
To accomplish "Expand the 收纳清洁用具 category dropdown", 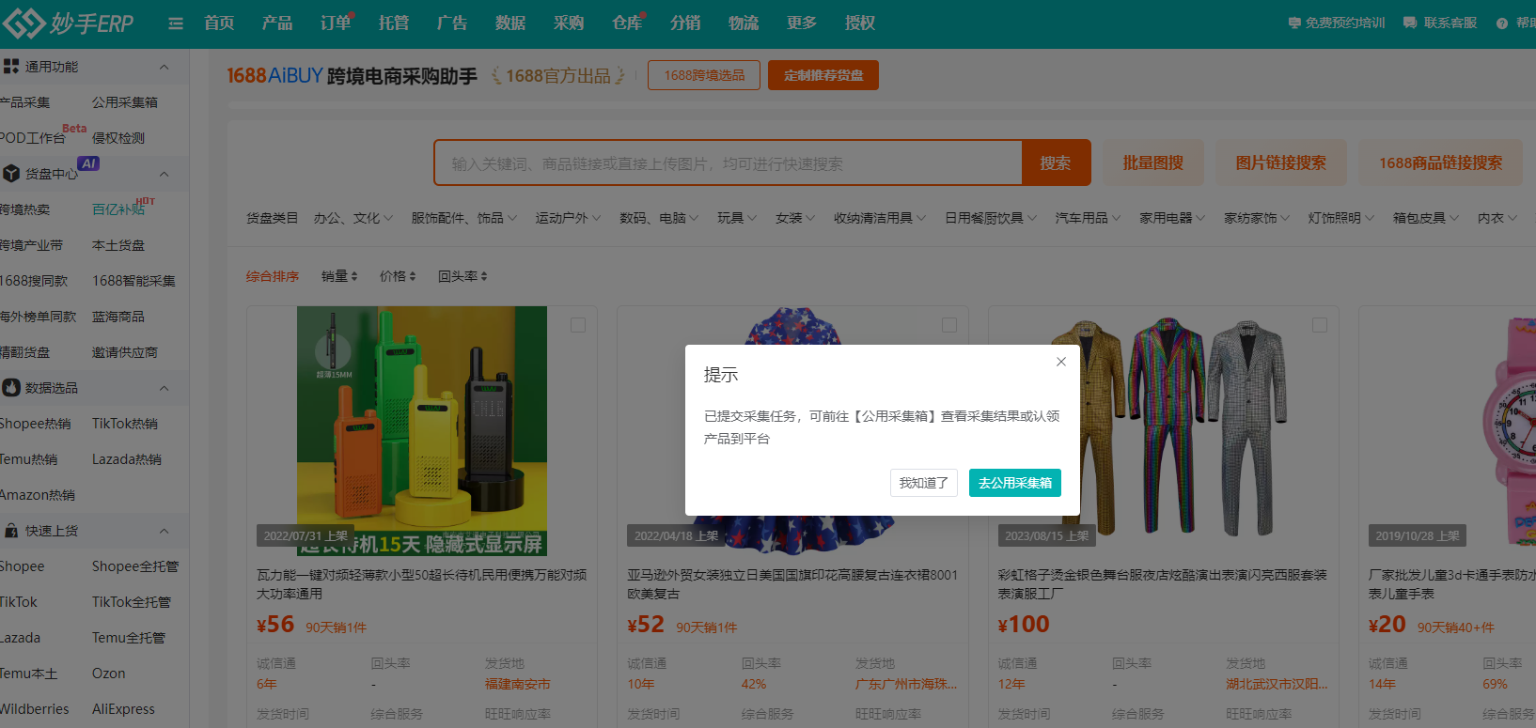I will point(879,218).
